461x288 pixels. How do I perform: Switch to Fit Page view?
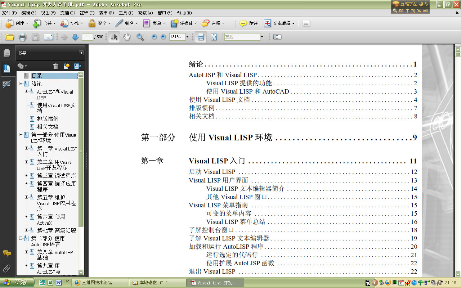pyautogui.click(x=214, y=37)
